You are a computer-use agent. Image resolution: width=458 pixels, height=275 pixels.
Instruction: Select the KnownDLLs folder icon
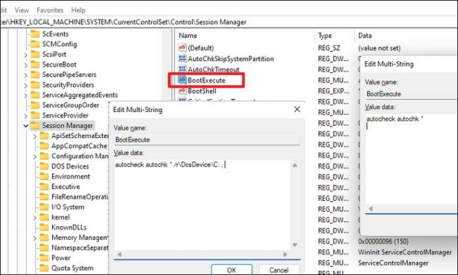[44, 228]
